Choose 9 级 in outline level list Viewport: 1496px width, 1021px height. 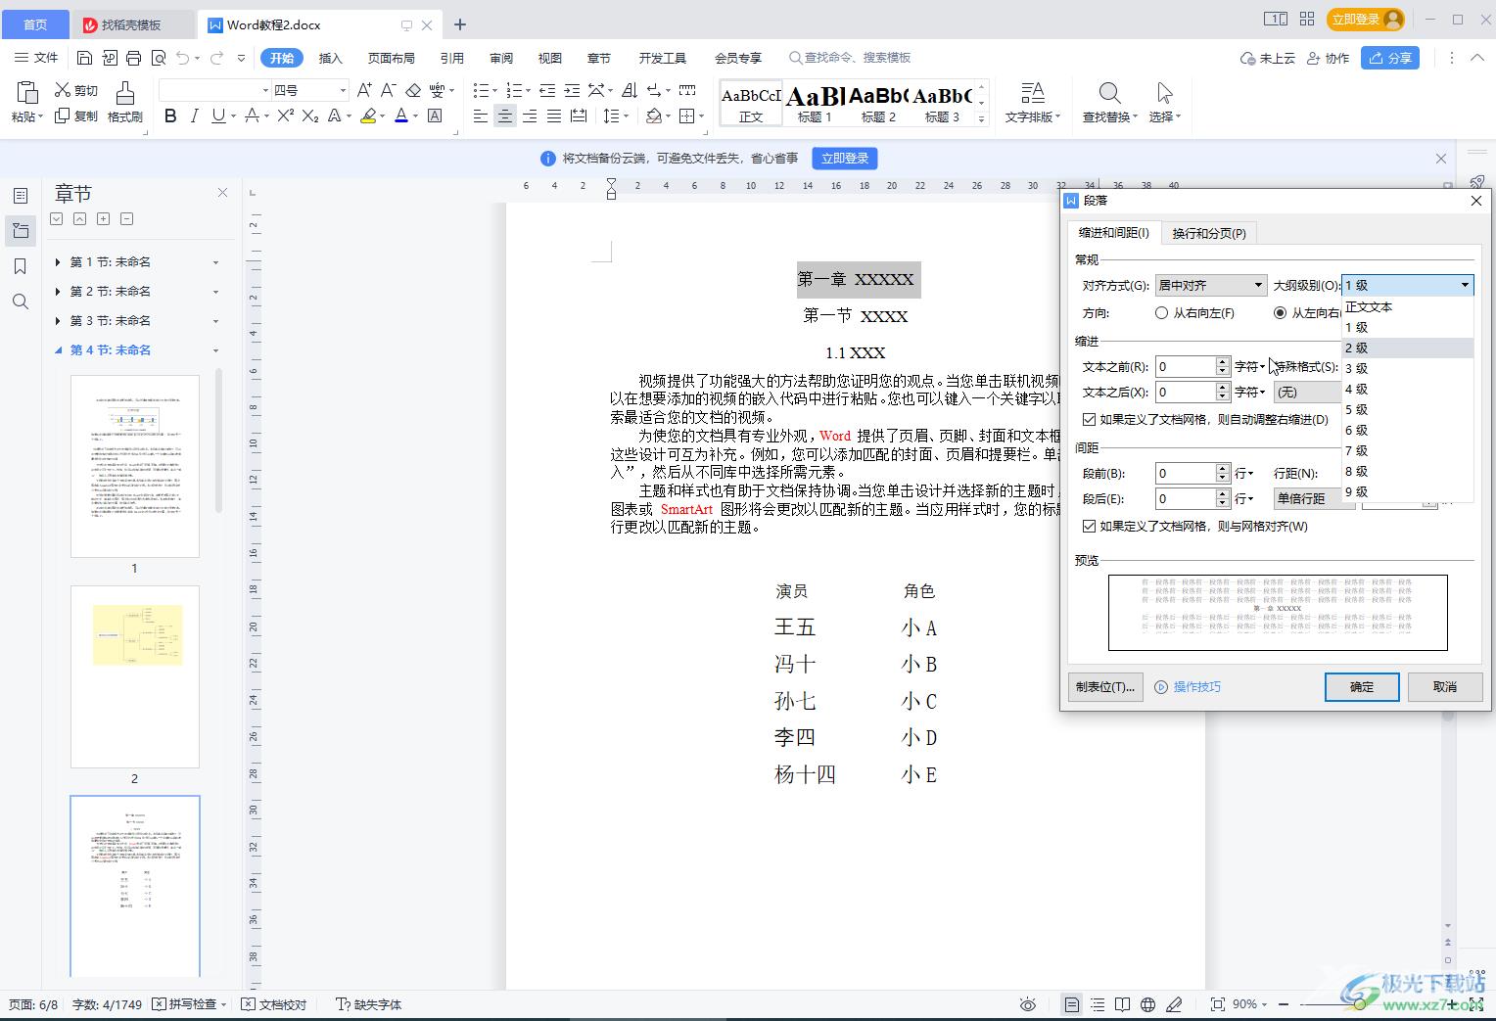[x=1407, y=491]
